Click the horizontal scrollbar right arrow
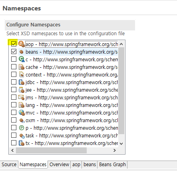 (115, 151)
